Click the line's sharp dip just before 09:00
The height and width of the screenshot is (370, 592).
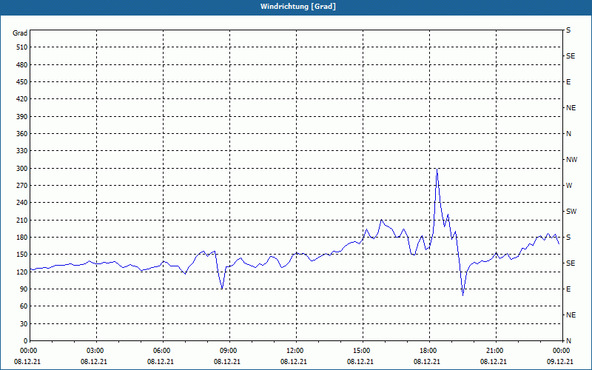click(222, 289)
